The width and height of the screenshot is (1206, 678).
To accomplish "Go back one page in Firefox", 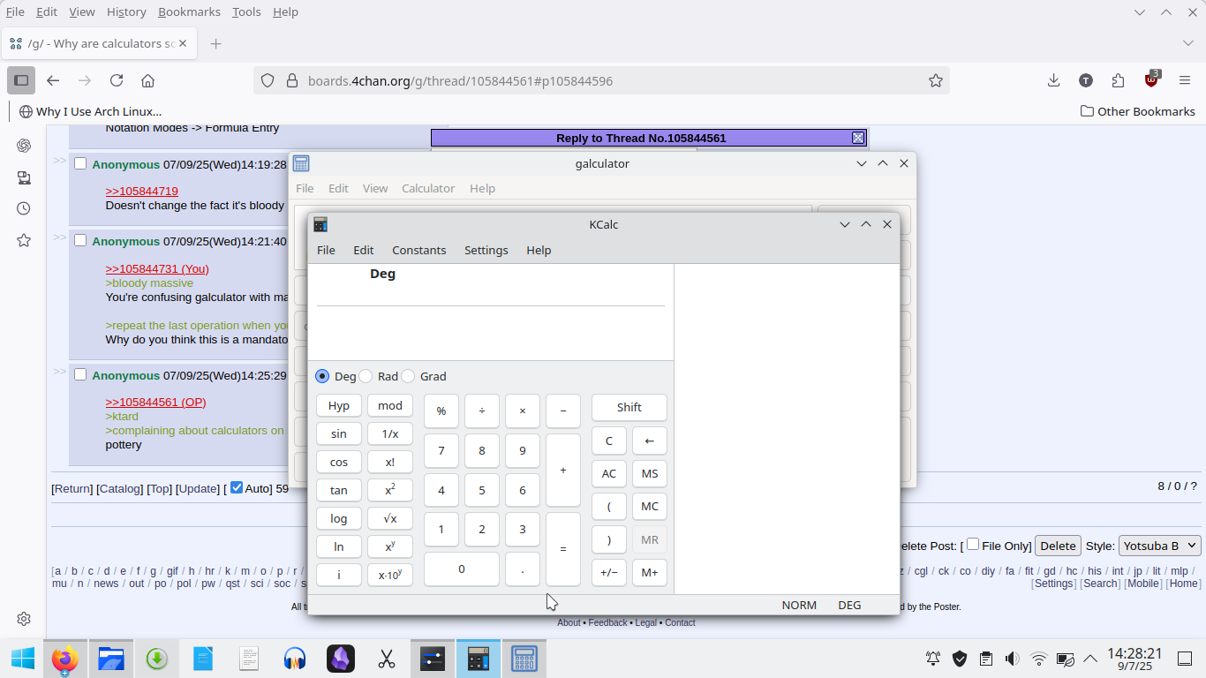I will 53,80.
